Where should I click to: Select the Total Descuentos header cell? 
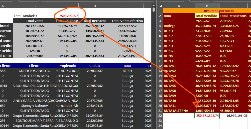point(233,16)
